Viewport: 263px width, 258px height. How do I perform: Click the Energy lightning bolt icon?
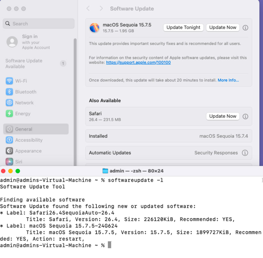click(9, 113)
